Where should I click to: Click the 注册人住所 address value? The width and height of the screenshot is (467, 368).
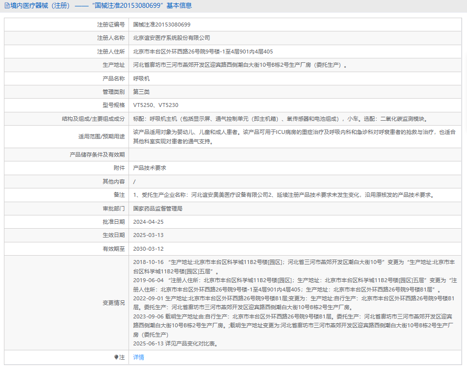click(x=203, y=52)
